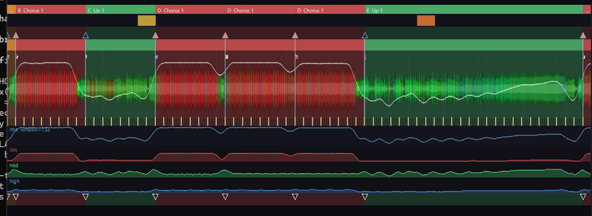Click the blue outline triangle starting C Up 1
Screen dimensions: 592x216
tap(85, 35)
